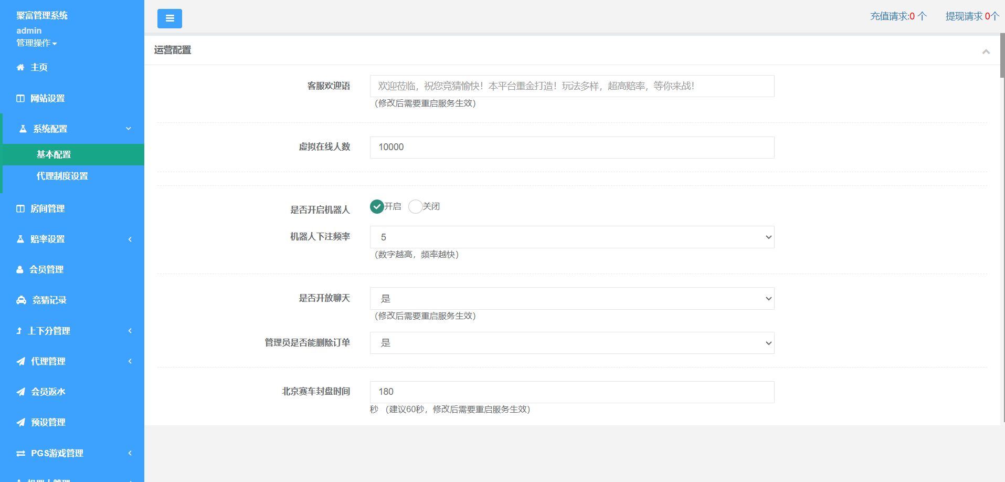
Task: Click the paper plane icon beside 代理管理
Action: click(20, 361)
